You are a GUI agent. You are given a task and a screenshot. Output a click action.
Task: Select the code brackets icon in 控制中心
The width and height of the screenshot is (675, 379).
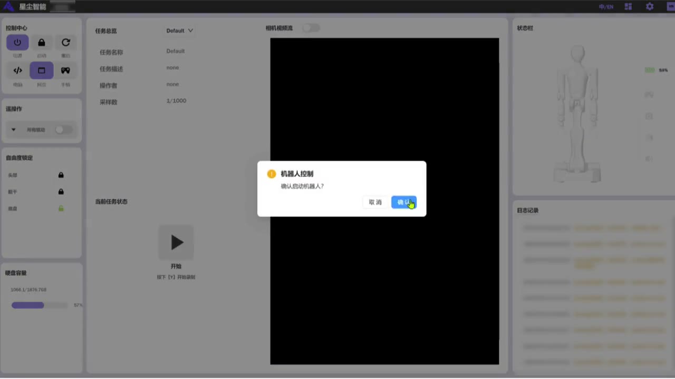click(17, 71)
